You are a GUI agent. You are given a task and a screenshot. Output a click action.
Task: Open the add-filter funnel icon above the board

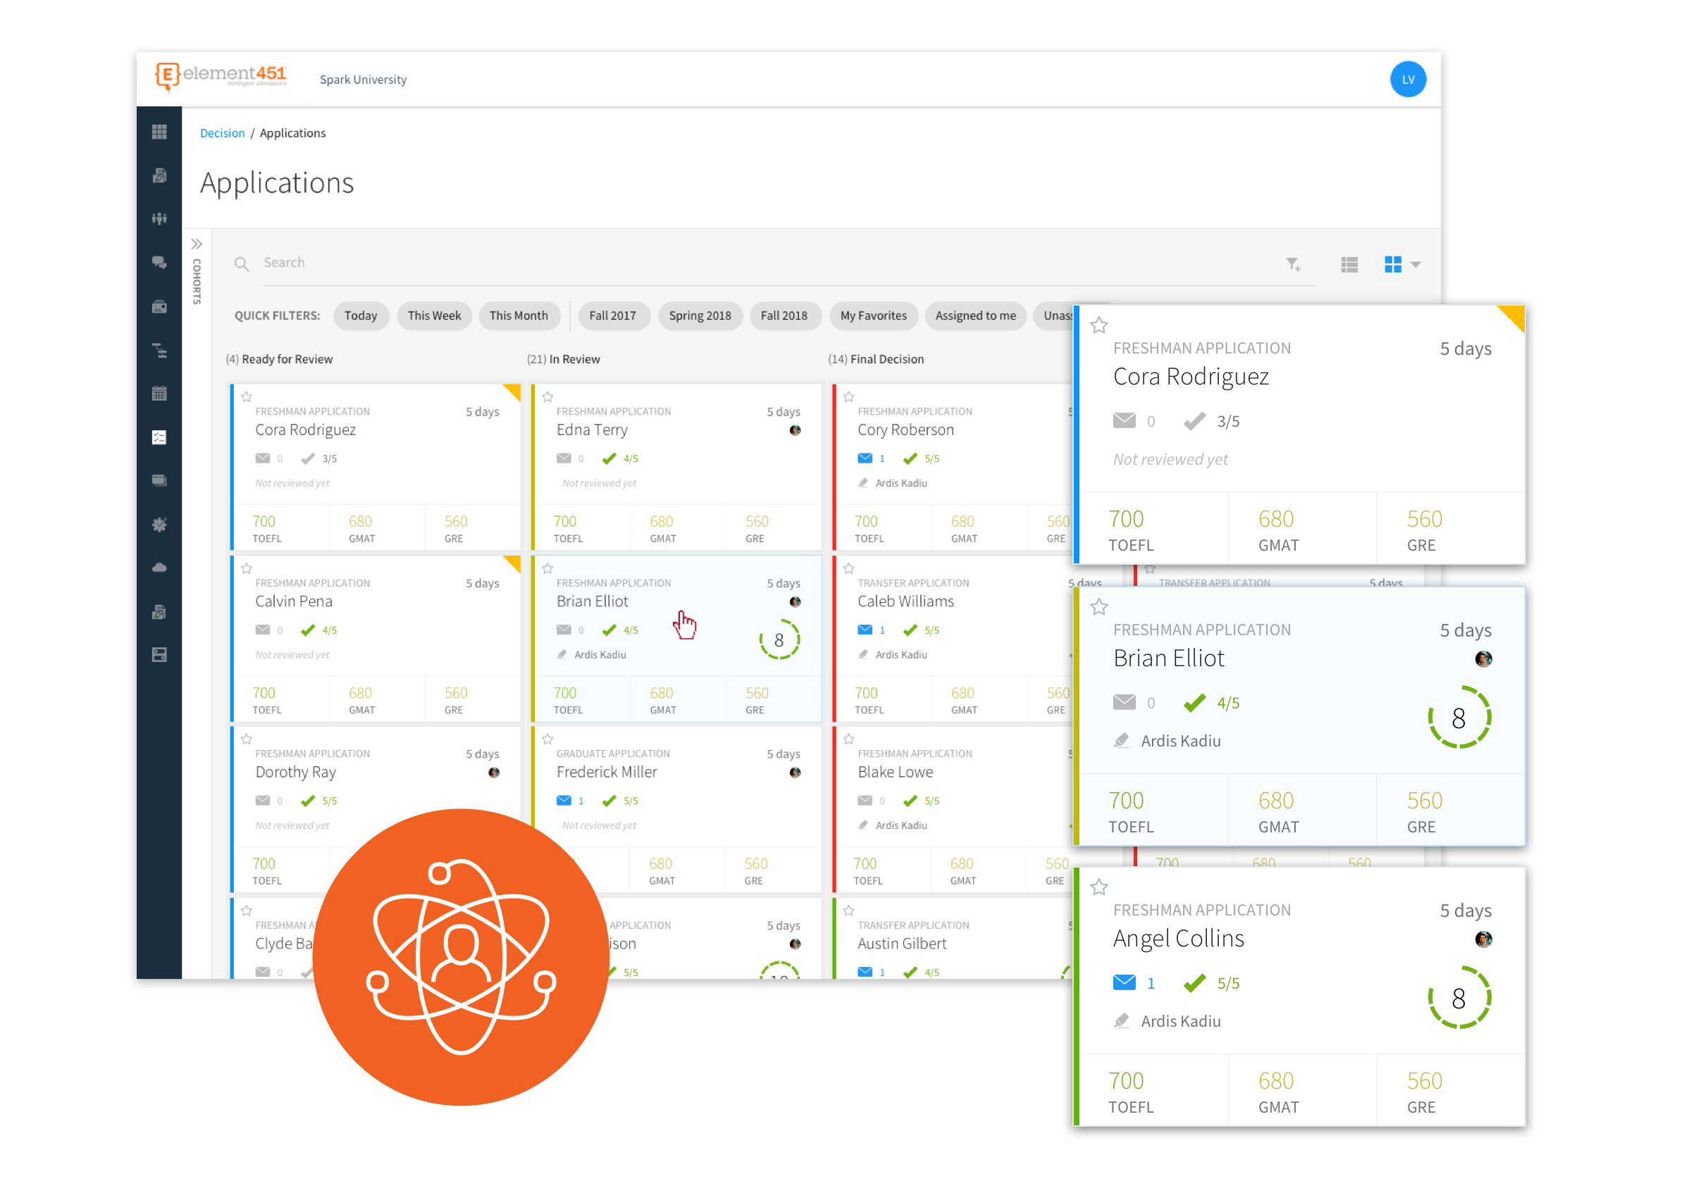click(x=1293, y=264)
